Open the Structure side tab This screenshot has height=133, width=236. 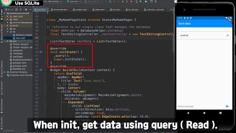click(x=1, y=88)
